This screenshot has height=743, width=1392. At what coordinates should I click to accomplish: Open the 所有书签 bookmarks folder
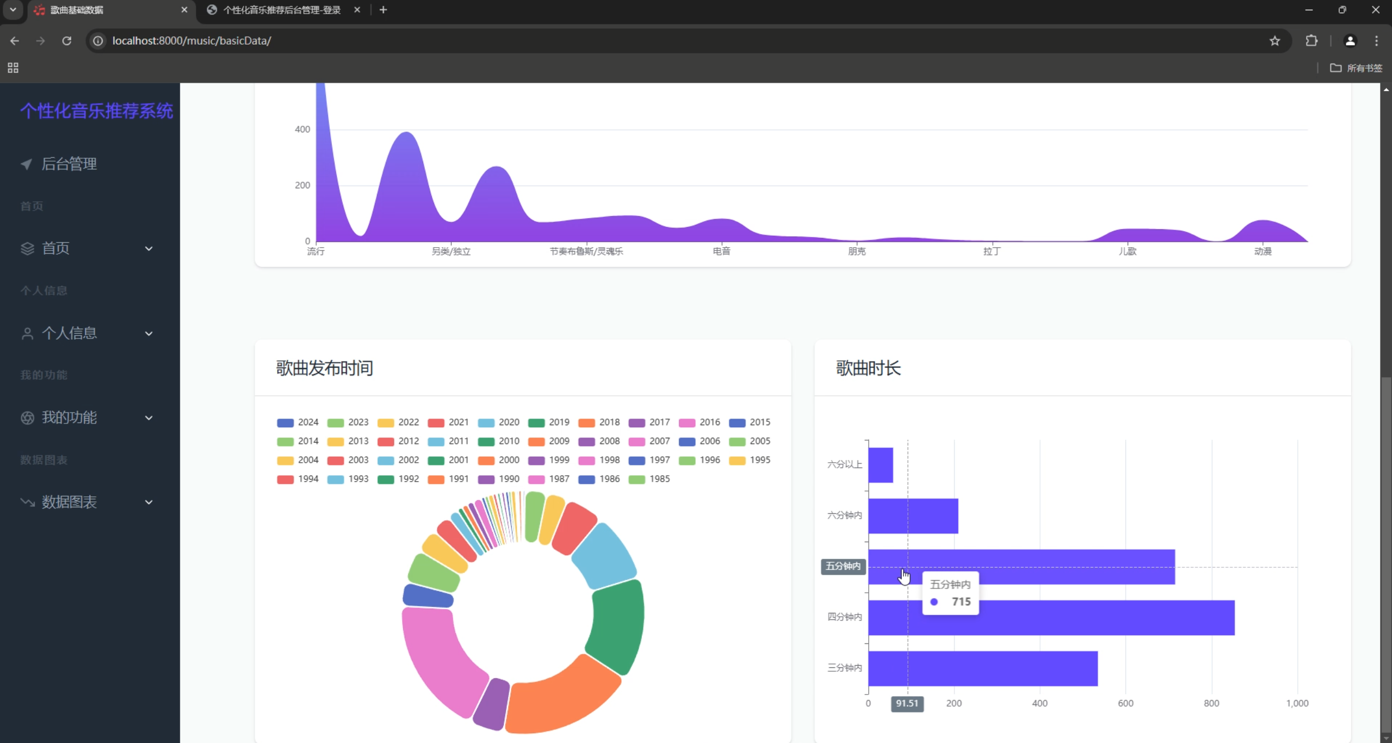pyautogui.click(x=1356, y=68)
